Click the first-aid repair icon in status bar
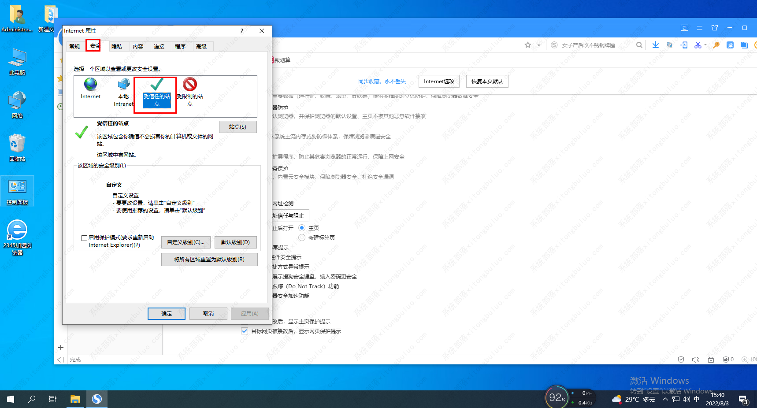The image size is (757, 408). click(x=711, y=360)
